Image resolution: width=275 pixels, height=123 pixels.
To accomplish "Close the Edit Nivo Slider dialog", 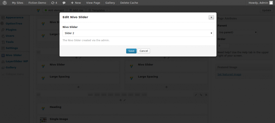I will [x=211, y=17].
